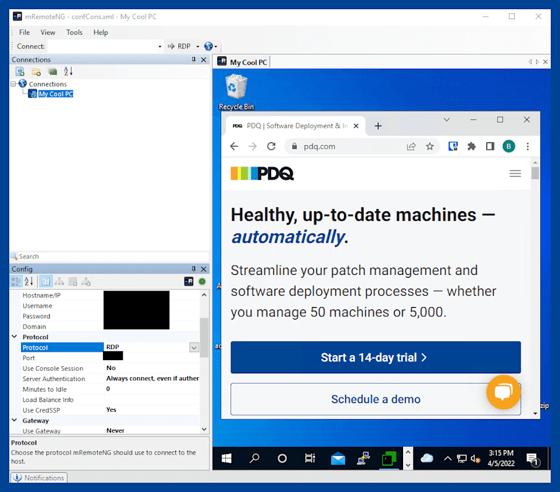Open the Mail app on remote taskbar

coord(337,458)
